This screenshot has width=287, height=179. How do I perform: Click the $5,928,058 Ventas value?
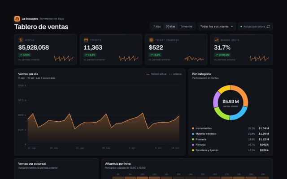tap(34, 47)
